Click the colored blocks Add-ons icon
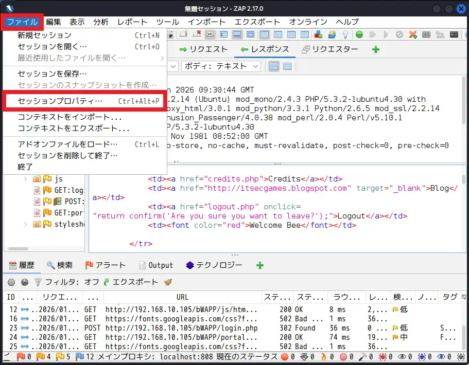The width and height of the screenshot is (469, 365). click(319, 35)
